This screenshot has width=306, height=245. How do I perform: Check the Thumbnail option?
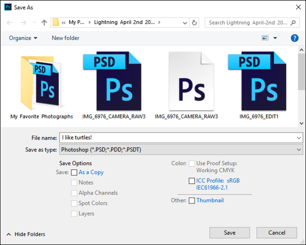192,201
